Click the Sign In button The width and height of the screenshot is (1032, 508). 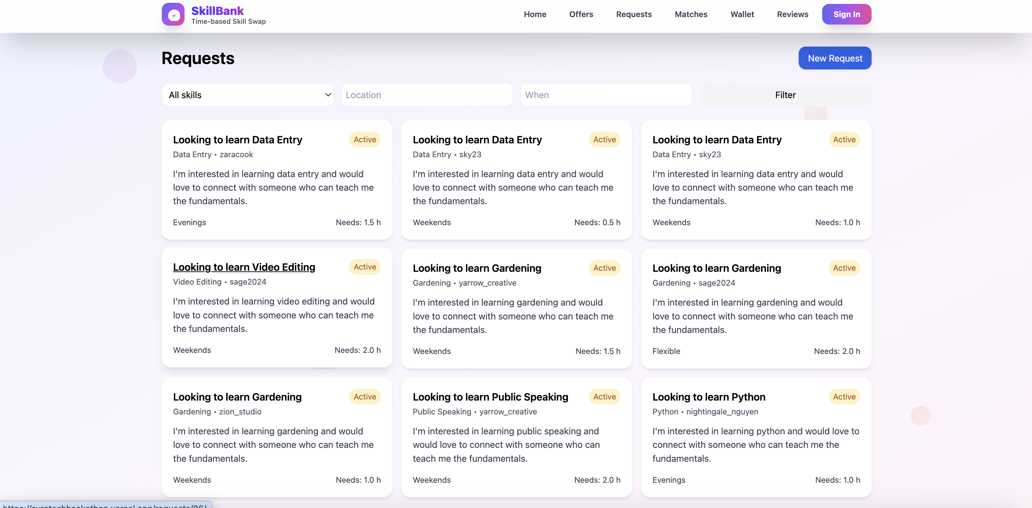(x=846, y=15)
